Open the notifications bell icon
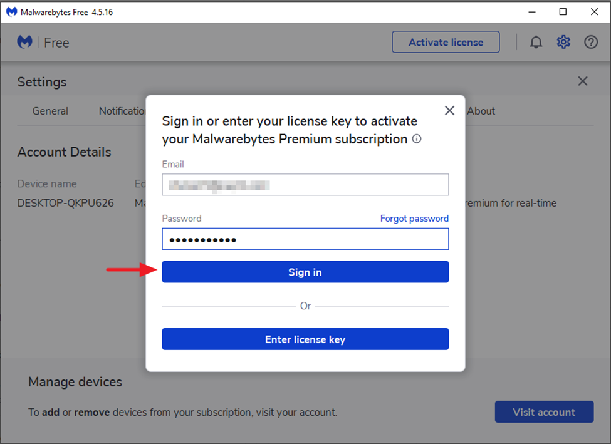Image resolution: width=611 pixels, height=444 pixels. tap(536, 43)
